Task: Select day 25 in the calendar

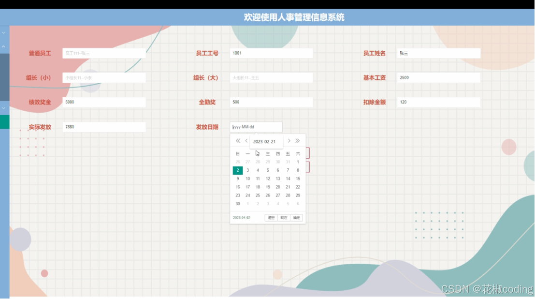Action: pos(258,195)
